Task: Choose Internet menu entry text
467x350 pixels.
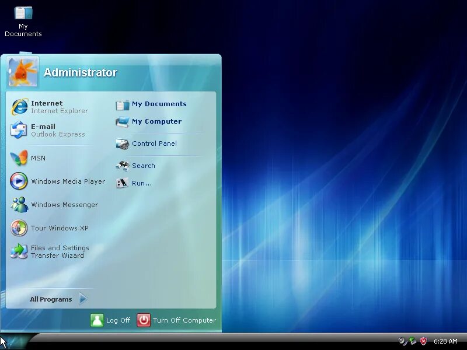Action: 47,103
